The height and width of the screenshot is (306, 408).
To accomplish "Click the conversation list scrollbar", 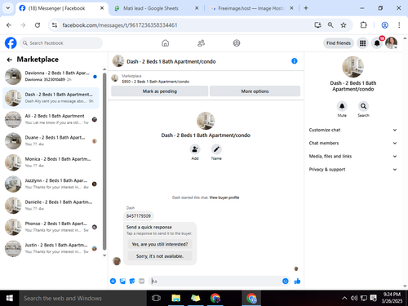I will (x=104, y=162).
